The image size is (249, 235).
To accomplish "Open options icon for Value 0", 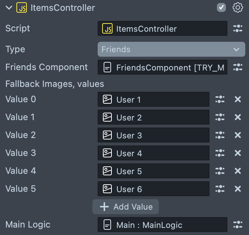I will pos(220,99).
